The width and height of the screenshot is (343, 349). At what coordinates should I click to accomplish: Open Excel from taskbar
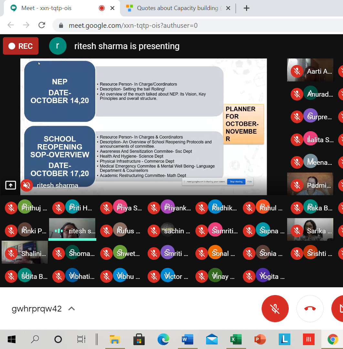[236, 339]
